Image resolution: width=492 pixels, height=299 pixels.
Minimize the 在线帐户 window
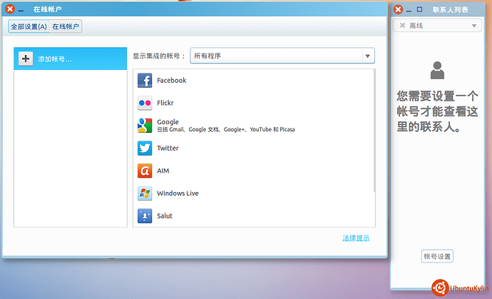tap(21, 11)
